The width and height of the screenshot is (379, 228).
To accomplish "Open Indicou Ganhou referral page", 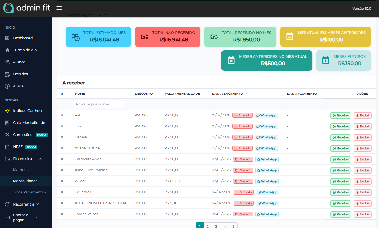I will tap(27, 111).
